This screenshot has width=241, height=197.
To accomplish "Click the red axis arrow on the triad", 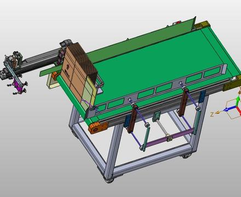I will click(x=239, y=111).
